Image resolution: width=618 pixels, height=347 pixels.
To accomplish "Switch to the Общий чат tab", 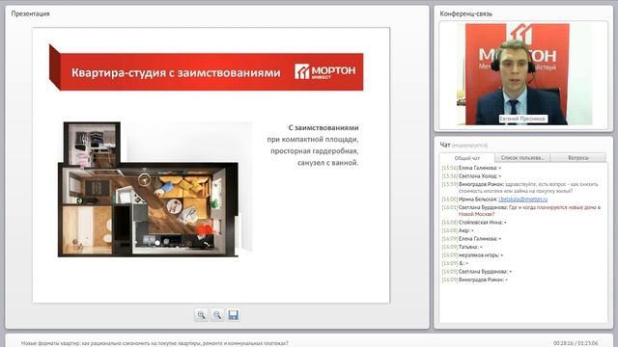I will 467,158.
